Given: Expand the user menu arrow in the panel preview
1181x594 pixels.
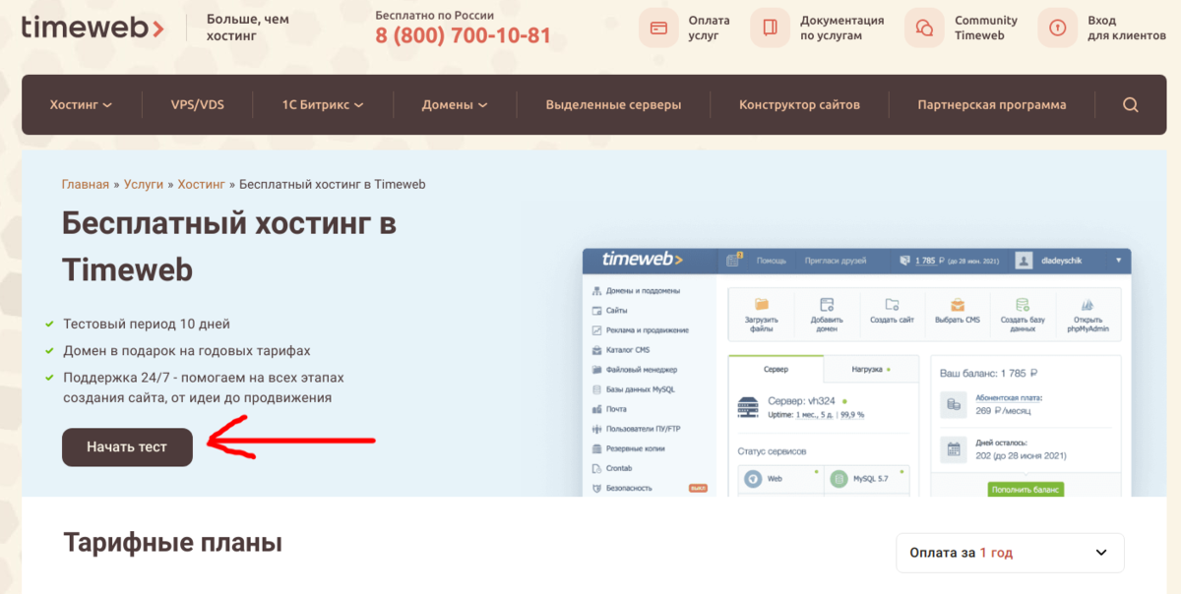Looking at the screenshot, I should click(x=1119, y=261).
